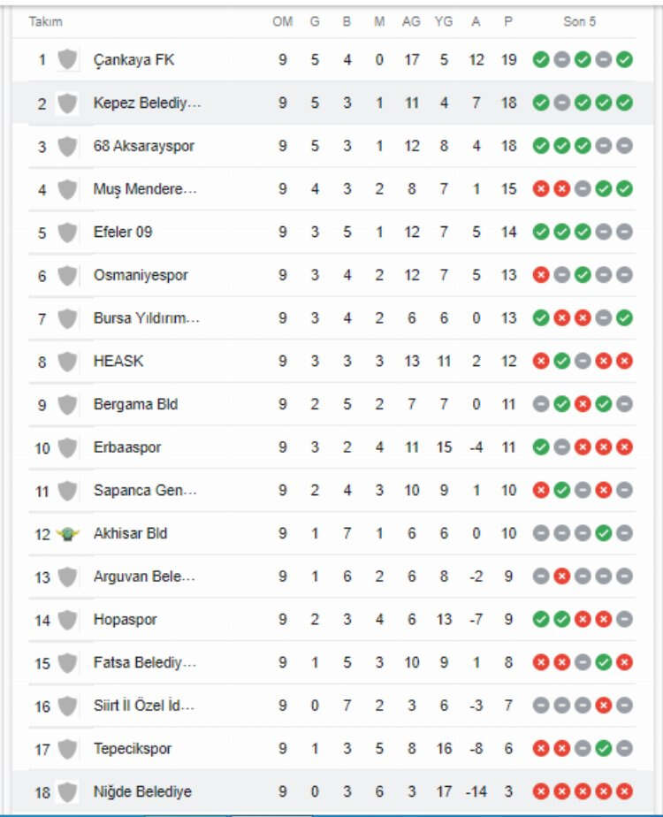663x817 pixels.
Task: Open the Efeler 09 team link
Action: tap(123, 232)
